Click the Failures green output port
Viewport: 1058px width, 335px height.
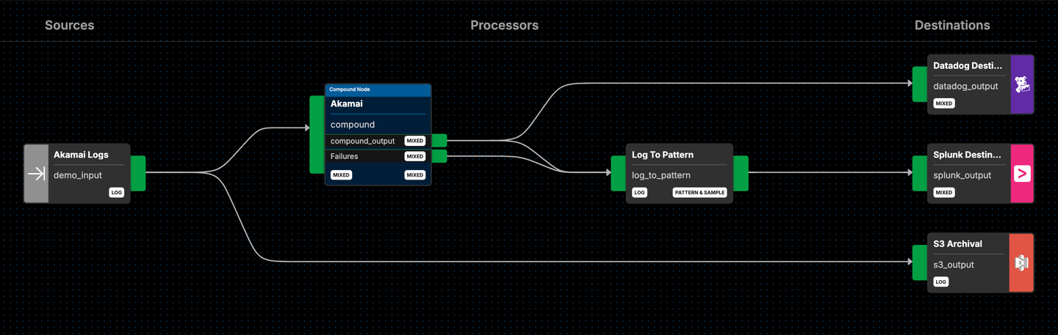tap(439, 156)
